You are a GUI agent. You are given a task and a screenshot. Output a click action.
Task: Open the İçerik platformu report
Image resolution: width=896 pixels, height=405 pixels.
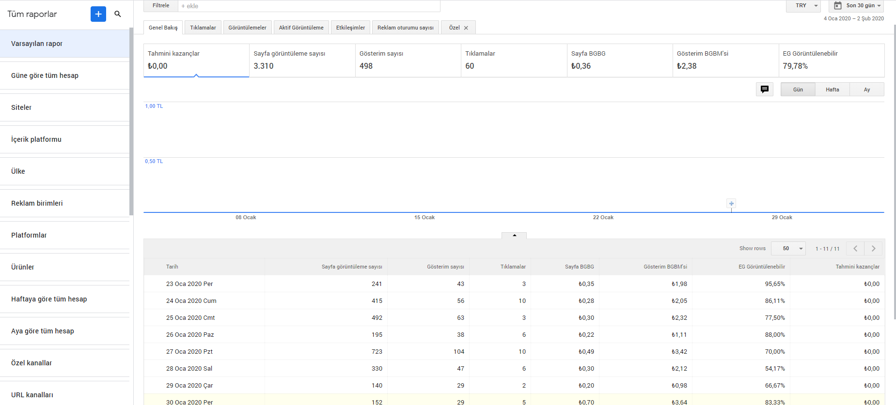(64, 139)
